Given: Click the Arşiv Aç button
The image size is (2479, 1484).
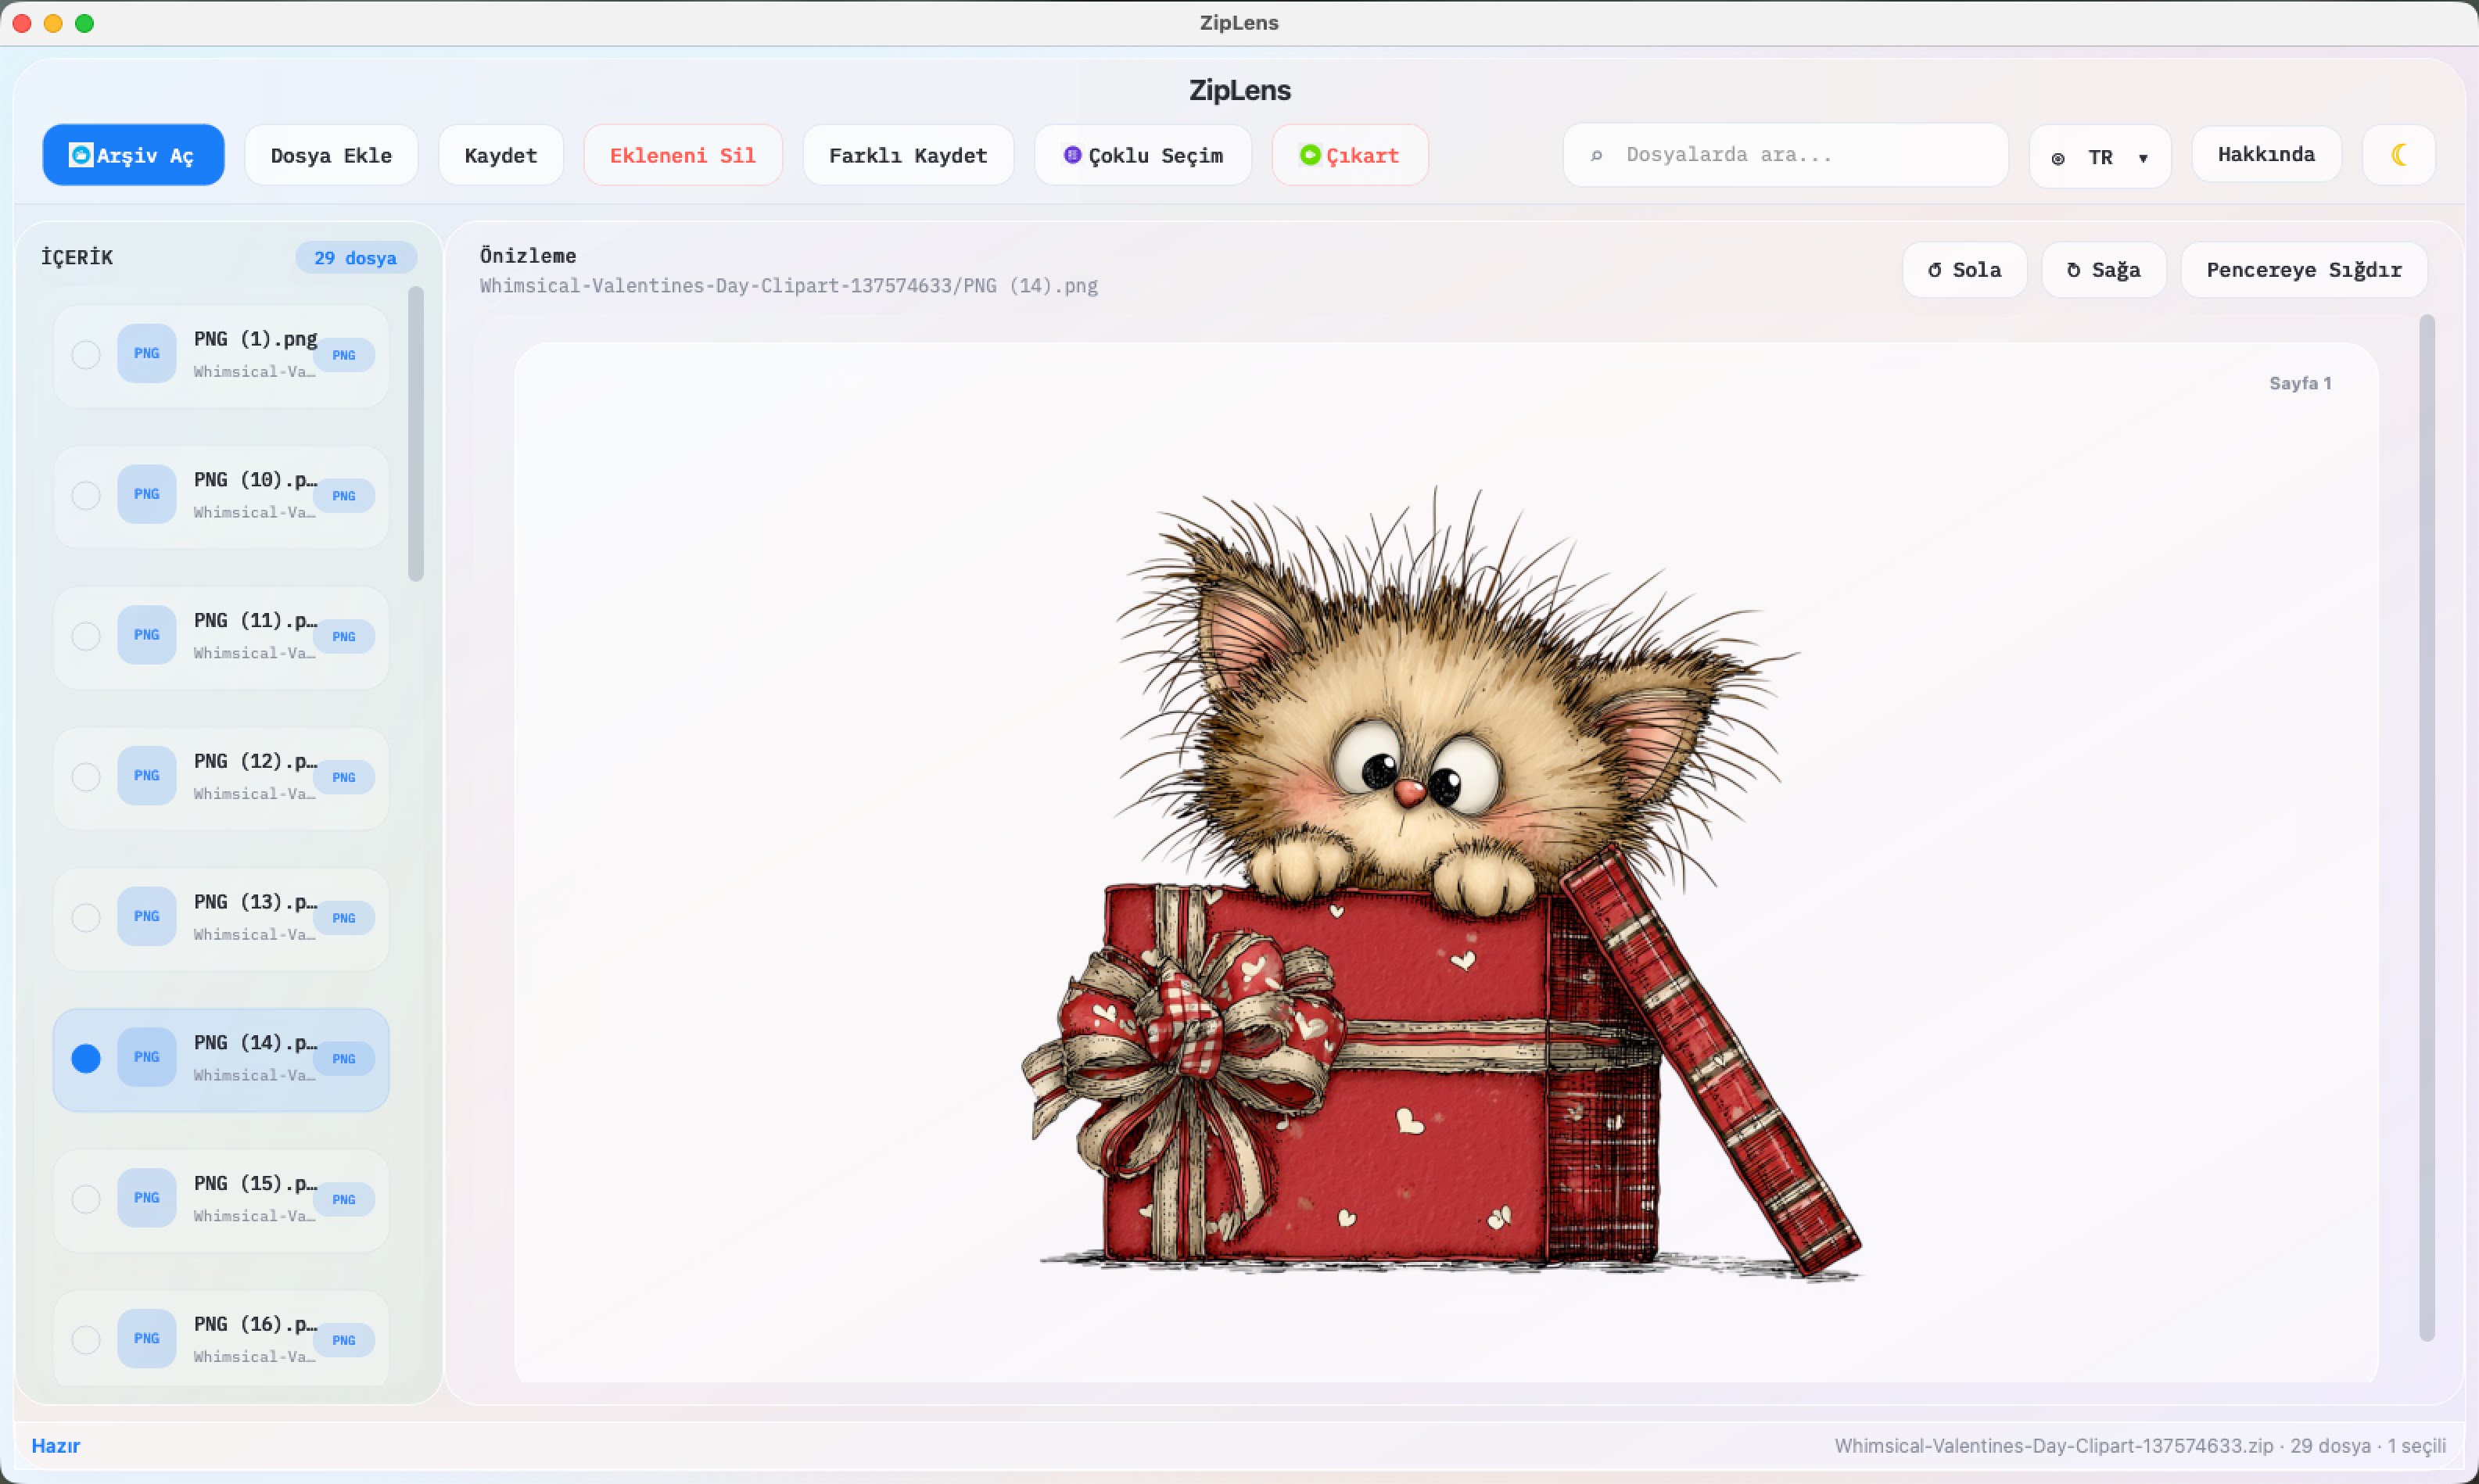Looking at the screenshot, I should 133,155.
